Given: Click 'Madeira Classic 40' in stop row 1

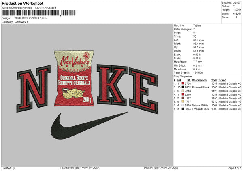Looking at the screenshot, I should click(x=230, y=83).
